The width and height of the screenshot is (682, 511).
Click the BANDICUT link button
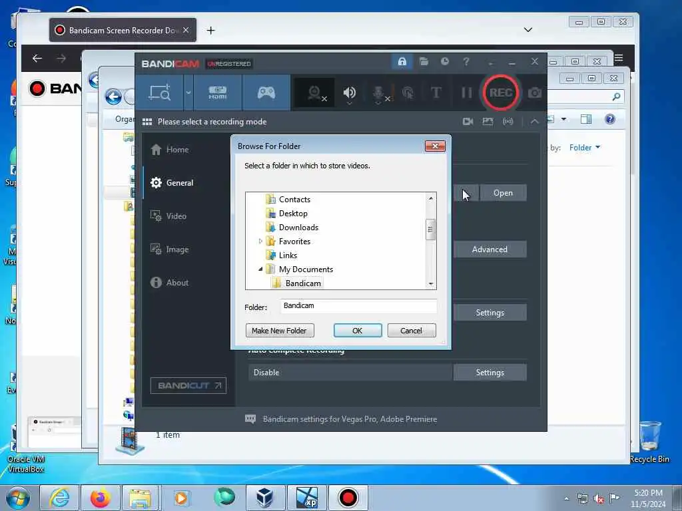click(x=188, y=385)
